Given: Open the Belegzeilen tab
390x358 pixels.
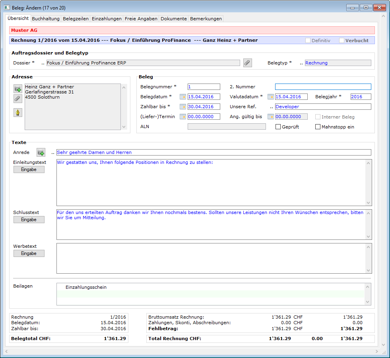Looking at the screenshot, I should coord(76,19).
